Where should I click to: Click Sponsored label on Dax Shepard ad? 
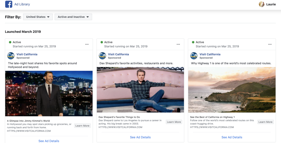point(114,58)
